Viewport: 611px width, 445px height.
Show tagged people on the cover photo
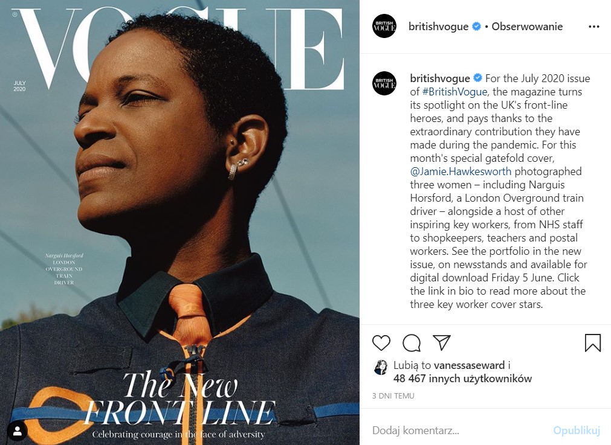point(17,431)
